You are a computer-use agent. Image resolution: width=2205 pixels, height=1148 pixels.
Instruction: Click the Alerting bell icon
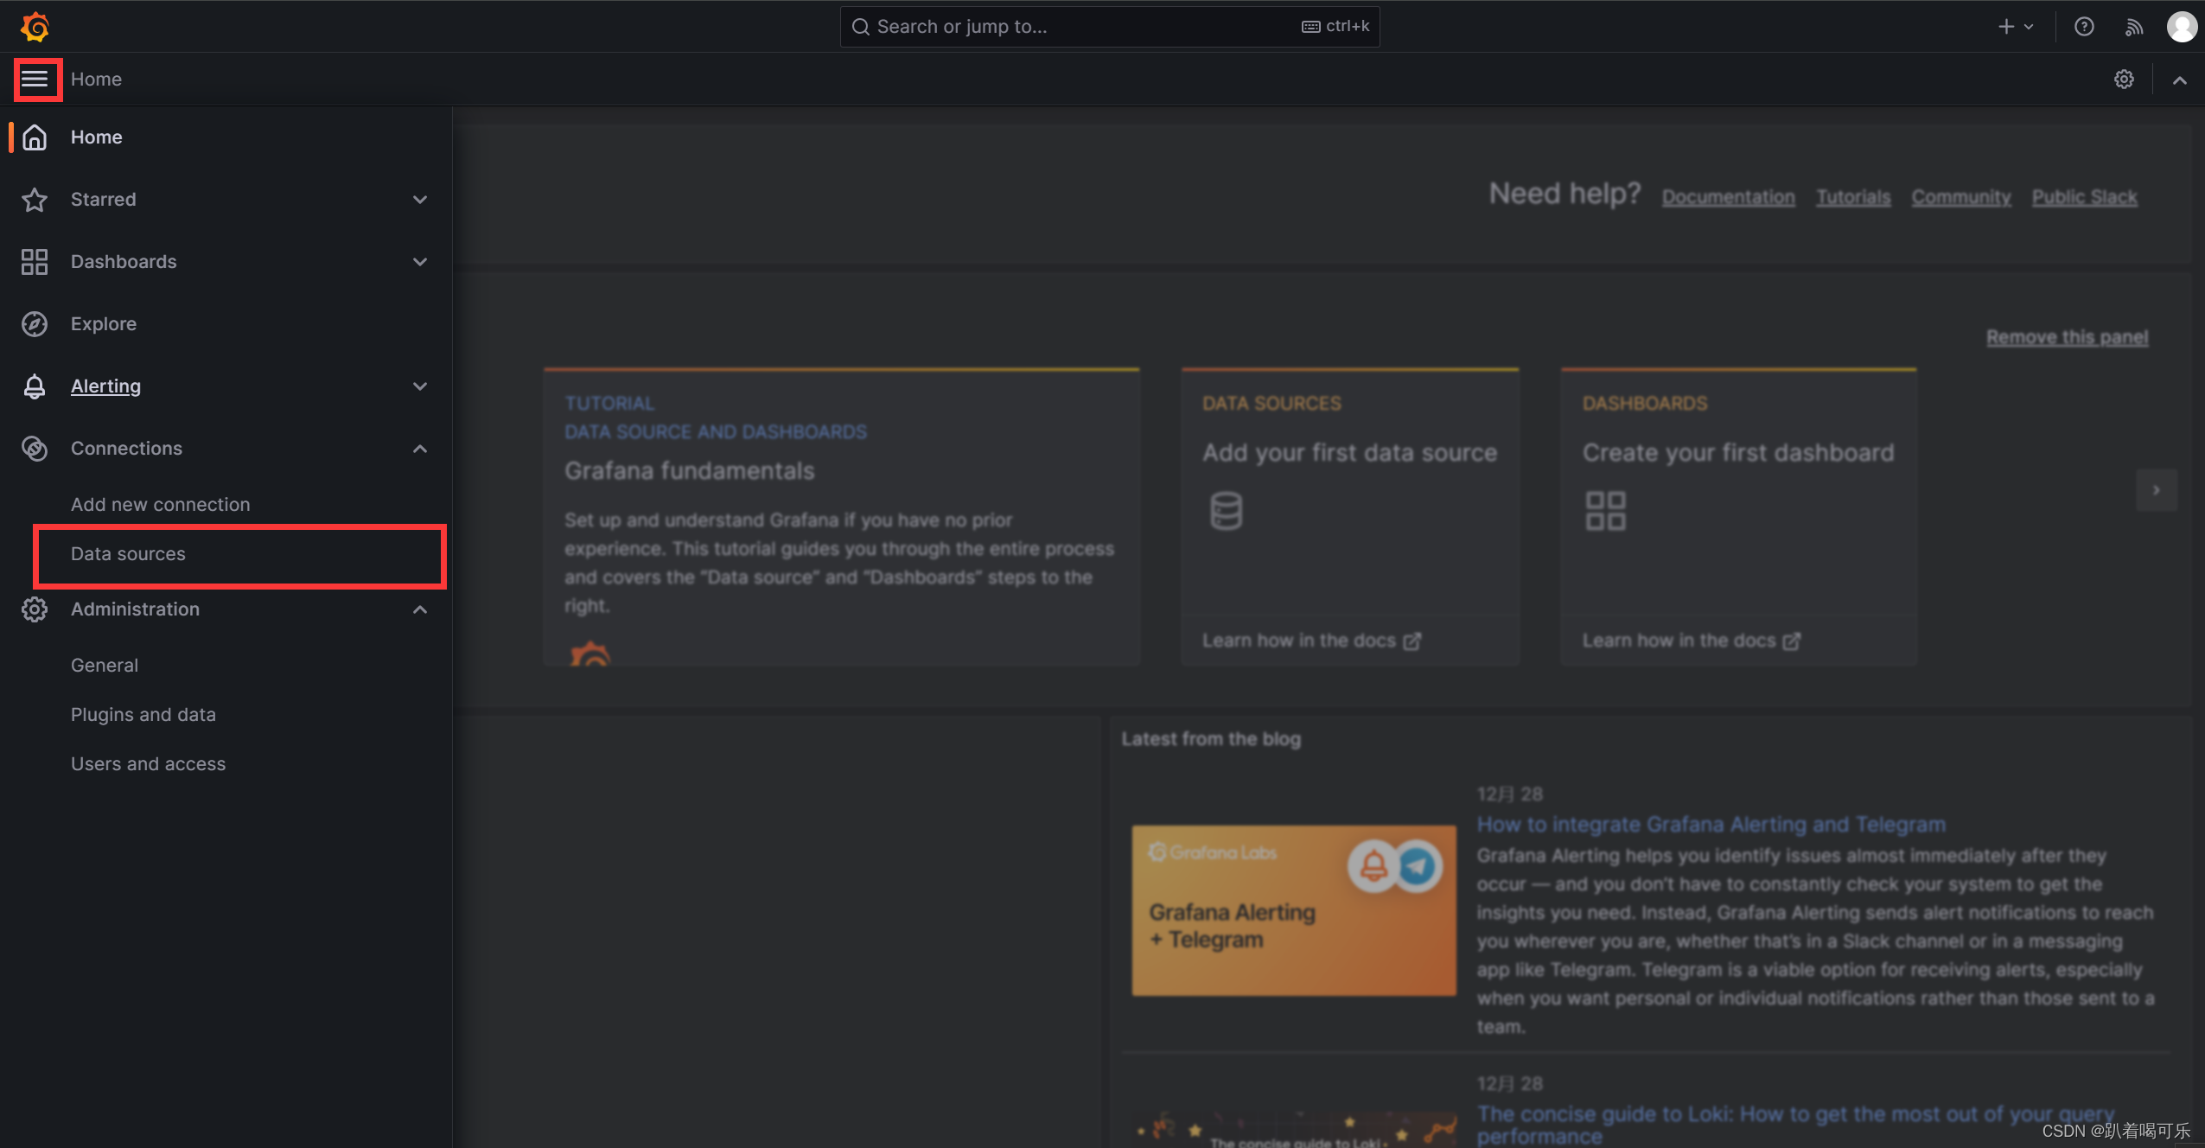click(x=35, y=386)
